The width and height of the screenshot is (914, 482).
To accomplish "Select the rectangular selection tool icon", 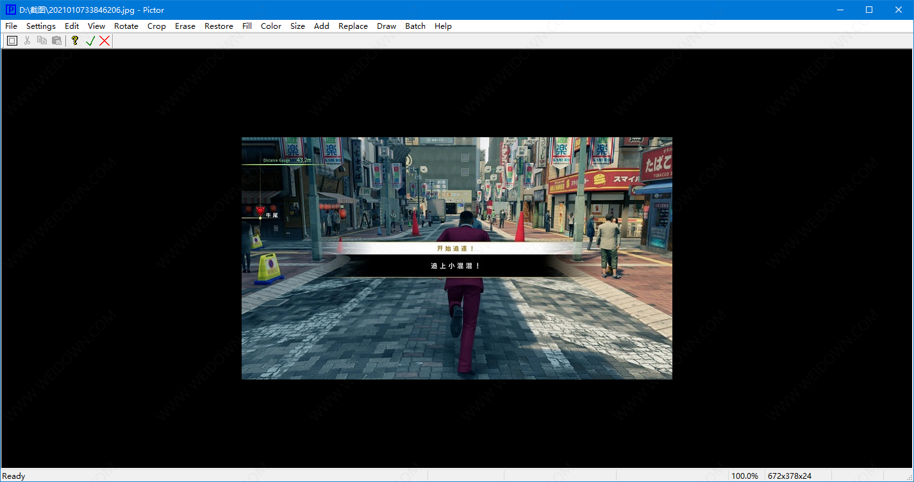I will 12,40.
